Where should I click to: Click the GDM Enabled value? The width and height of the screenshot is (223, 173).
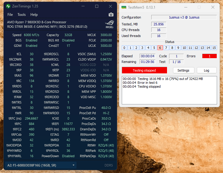pos(32,46)
